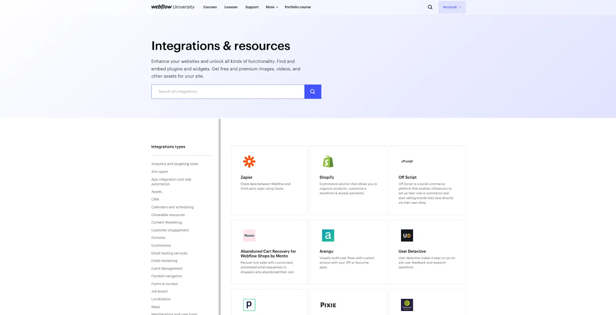Viewport: 616px width, 315px height.
Task: Click the Shopify description text
Action: 348,189
